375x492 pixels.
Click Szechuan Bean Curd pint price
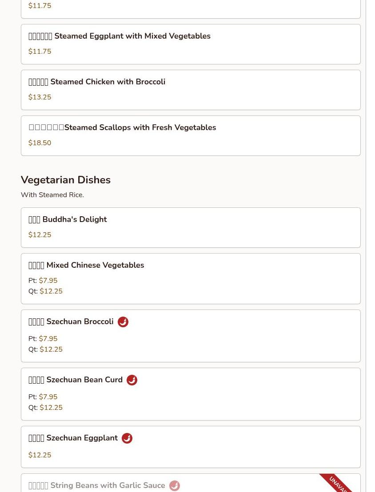[48, 397]
